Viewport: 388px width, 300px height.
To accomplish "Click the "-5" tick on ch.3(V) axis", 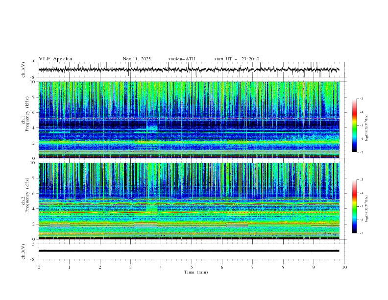I will 33,259.
